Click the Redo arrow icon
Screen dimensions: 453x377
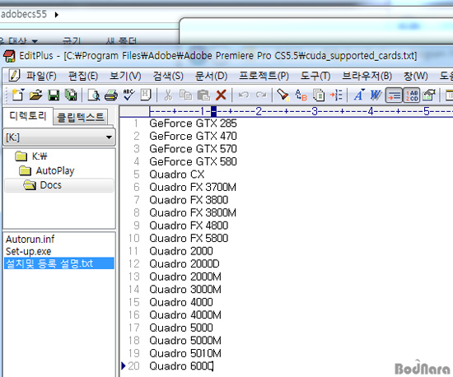[x=261, y=95]
